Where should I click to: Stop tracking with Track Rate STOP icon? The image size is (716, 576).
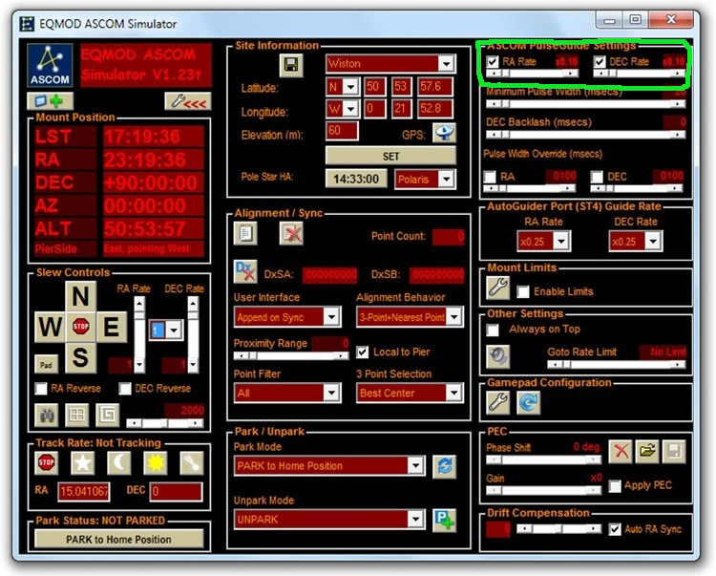coord(46,462)
